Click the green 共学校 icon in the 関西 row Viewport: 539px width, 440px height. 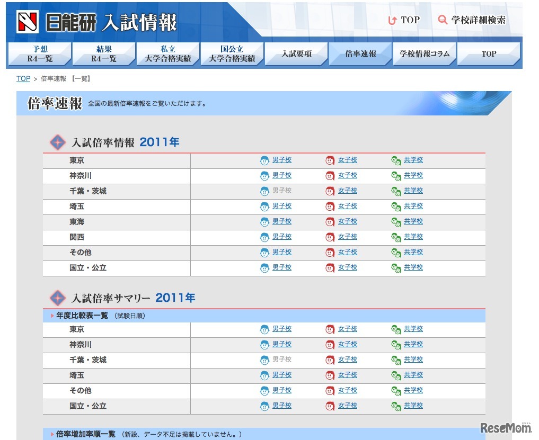tap(395, 237)
